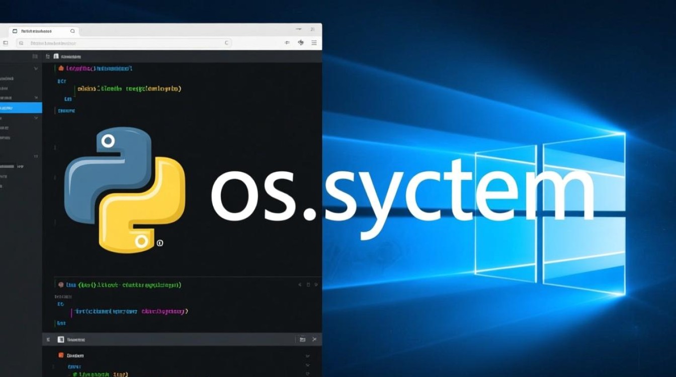Click the hamburger menu button in the browser toolbar
Screen dimensions: 676x377
click(314, 42)
